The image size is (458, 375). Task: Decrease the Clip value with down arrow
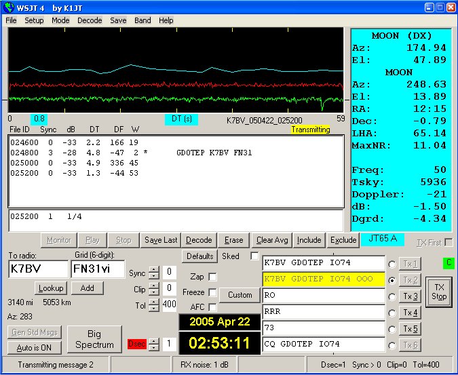[x=154, y=292]
